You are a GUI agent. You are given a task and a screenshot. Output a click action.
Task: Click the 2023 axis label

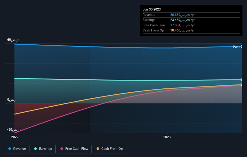[167, 137]
